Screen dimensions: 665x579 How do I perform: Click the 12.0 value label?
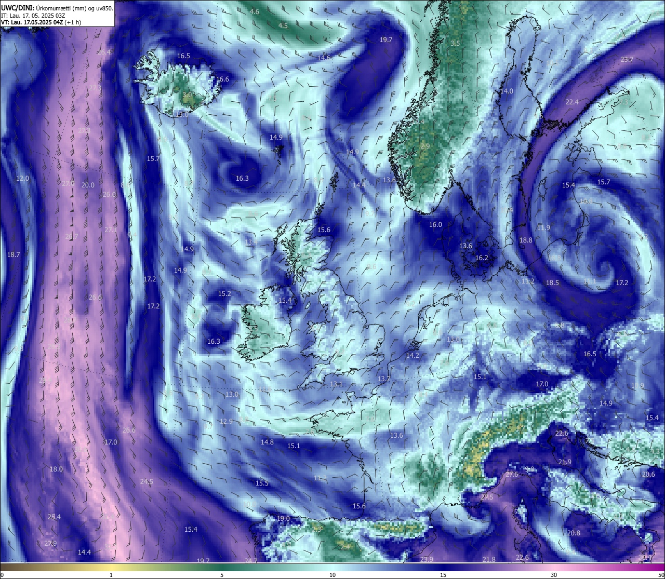tap(22, 178)
